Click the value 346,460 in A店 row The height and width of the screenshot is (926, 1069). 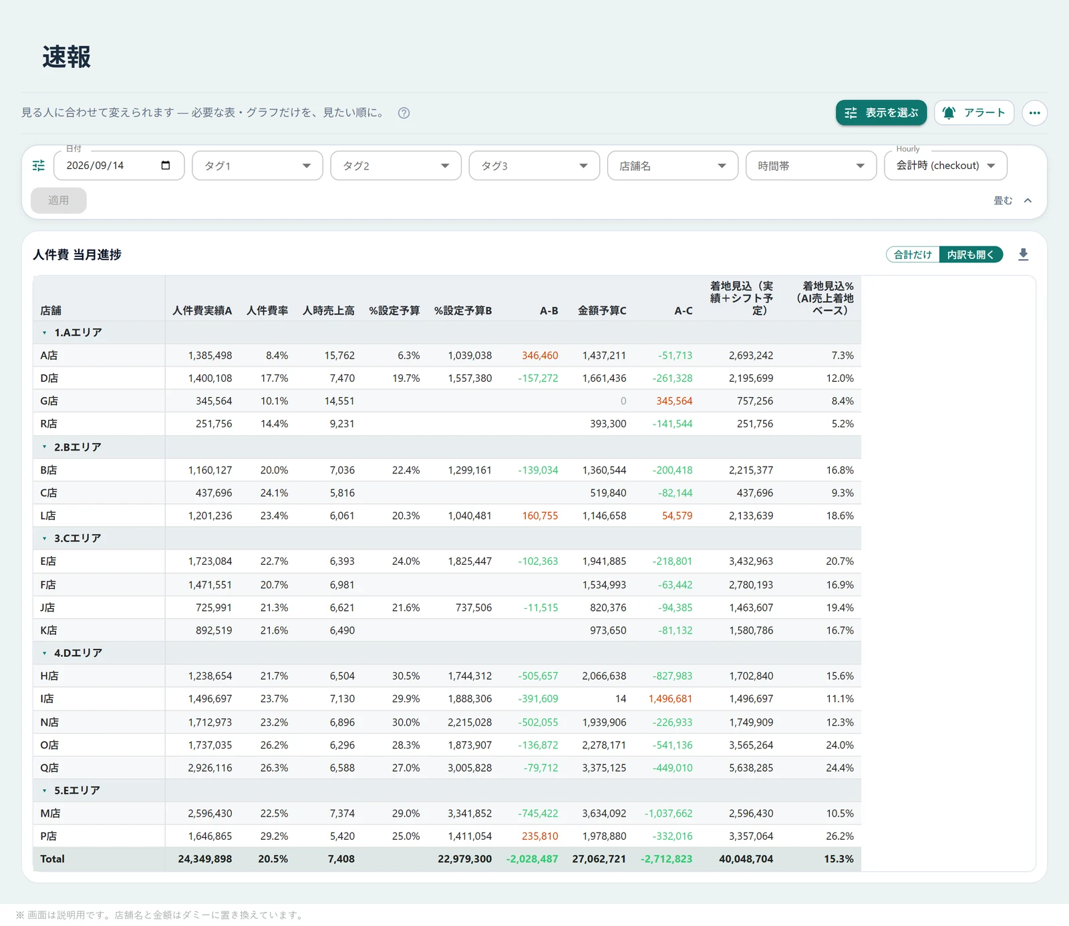tap(540, 355)
